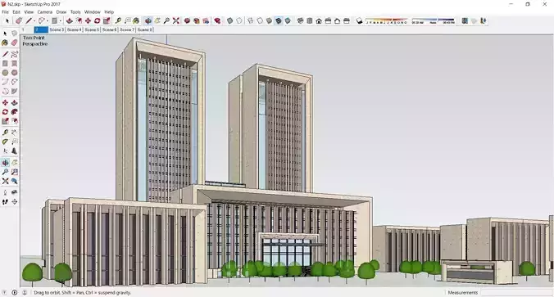Switch to Left standard view
This screenshot has height=297, width=554.
347,20
